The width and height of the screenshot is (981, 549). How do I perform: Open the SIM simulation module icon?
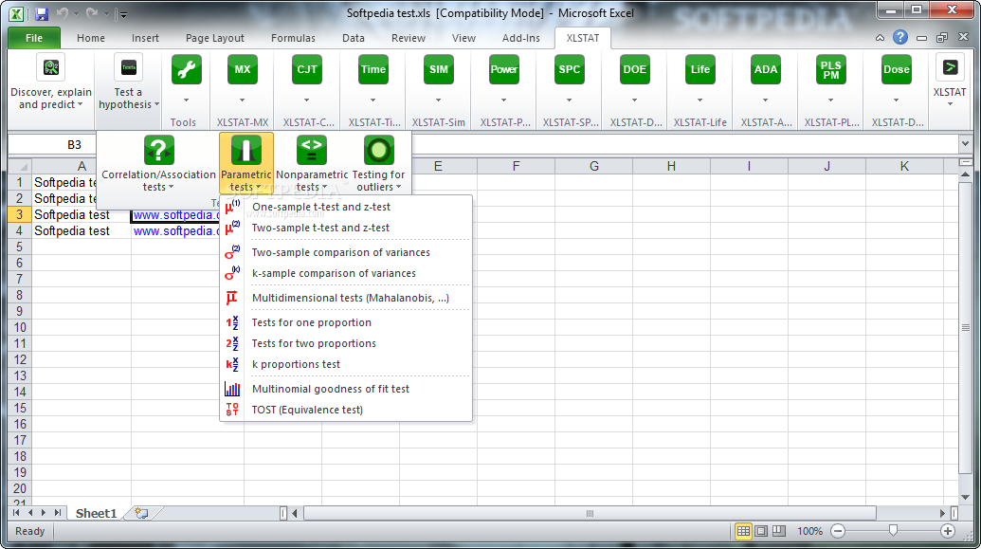[x=439, y=69]
